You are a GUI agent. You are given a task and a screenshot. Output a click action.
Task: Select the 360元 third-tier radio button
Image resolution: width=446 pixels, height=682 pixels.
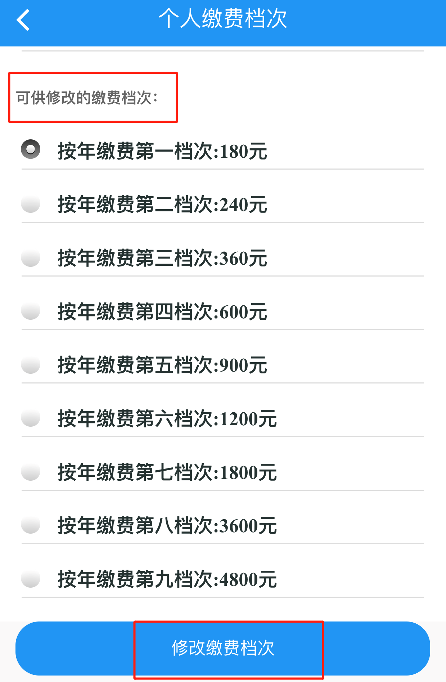point(31,257)
